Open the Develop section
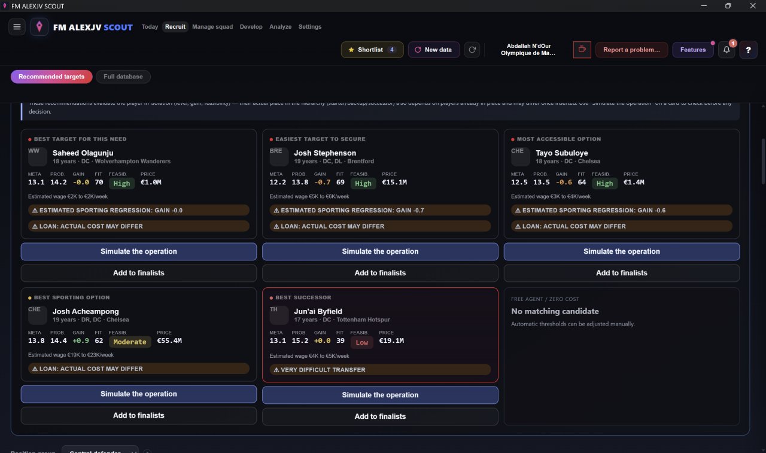 [x=251, y=27]
